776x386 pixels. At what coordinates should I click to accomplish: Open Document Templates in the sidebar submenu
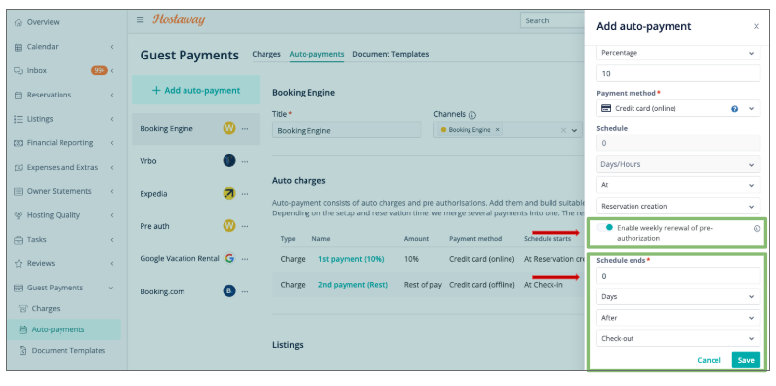68,350
